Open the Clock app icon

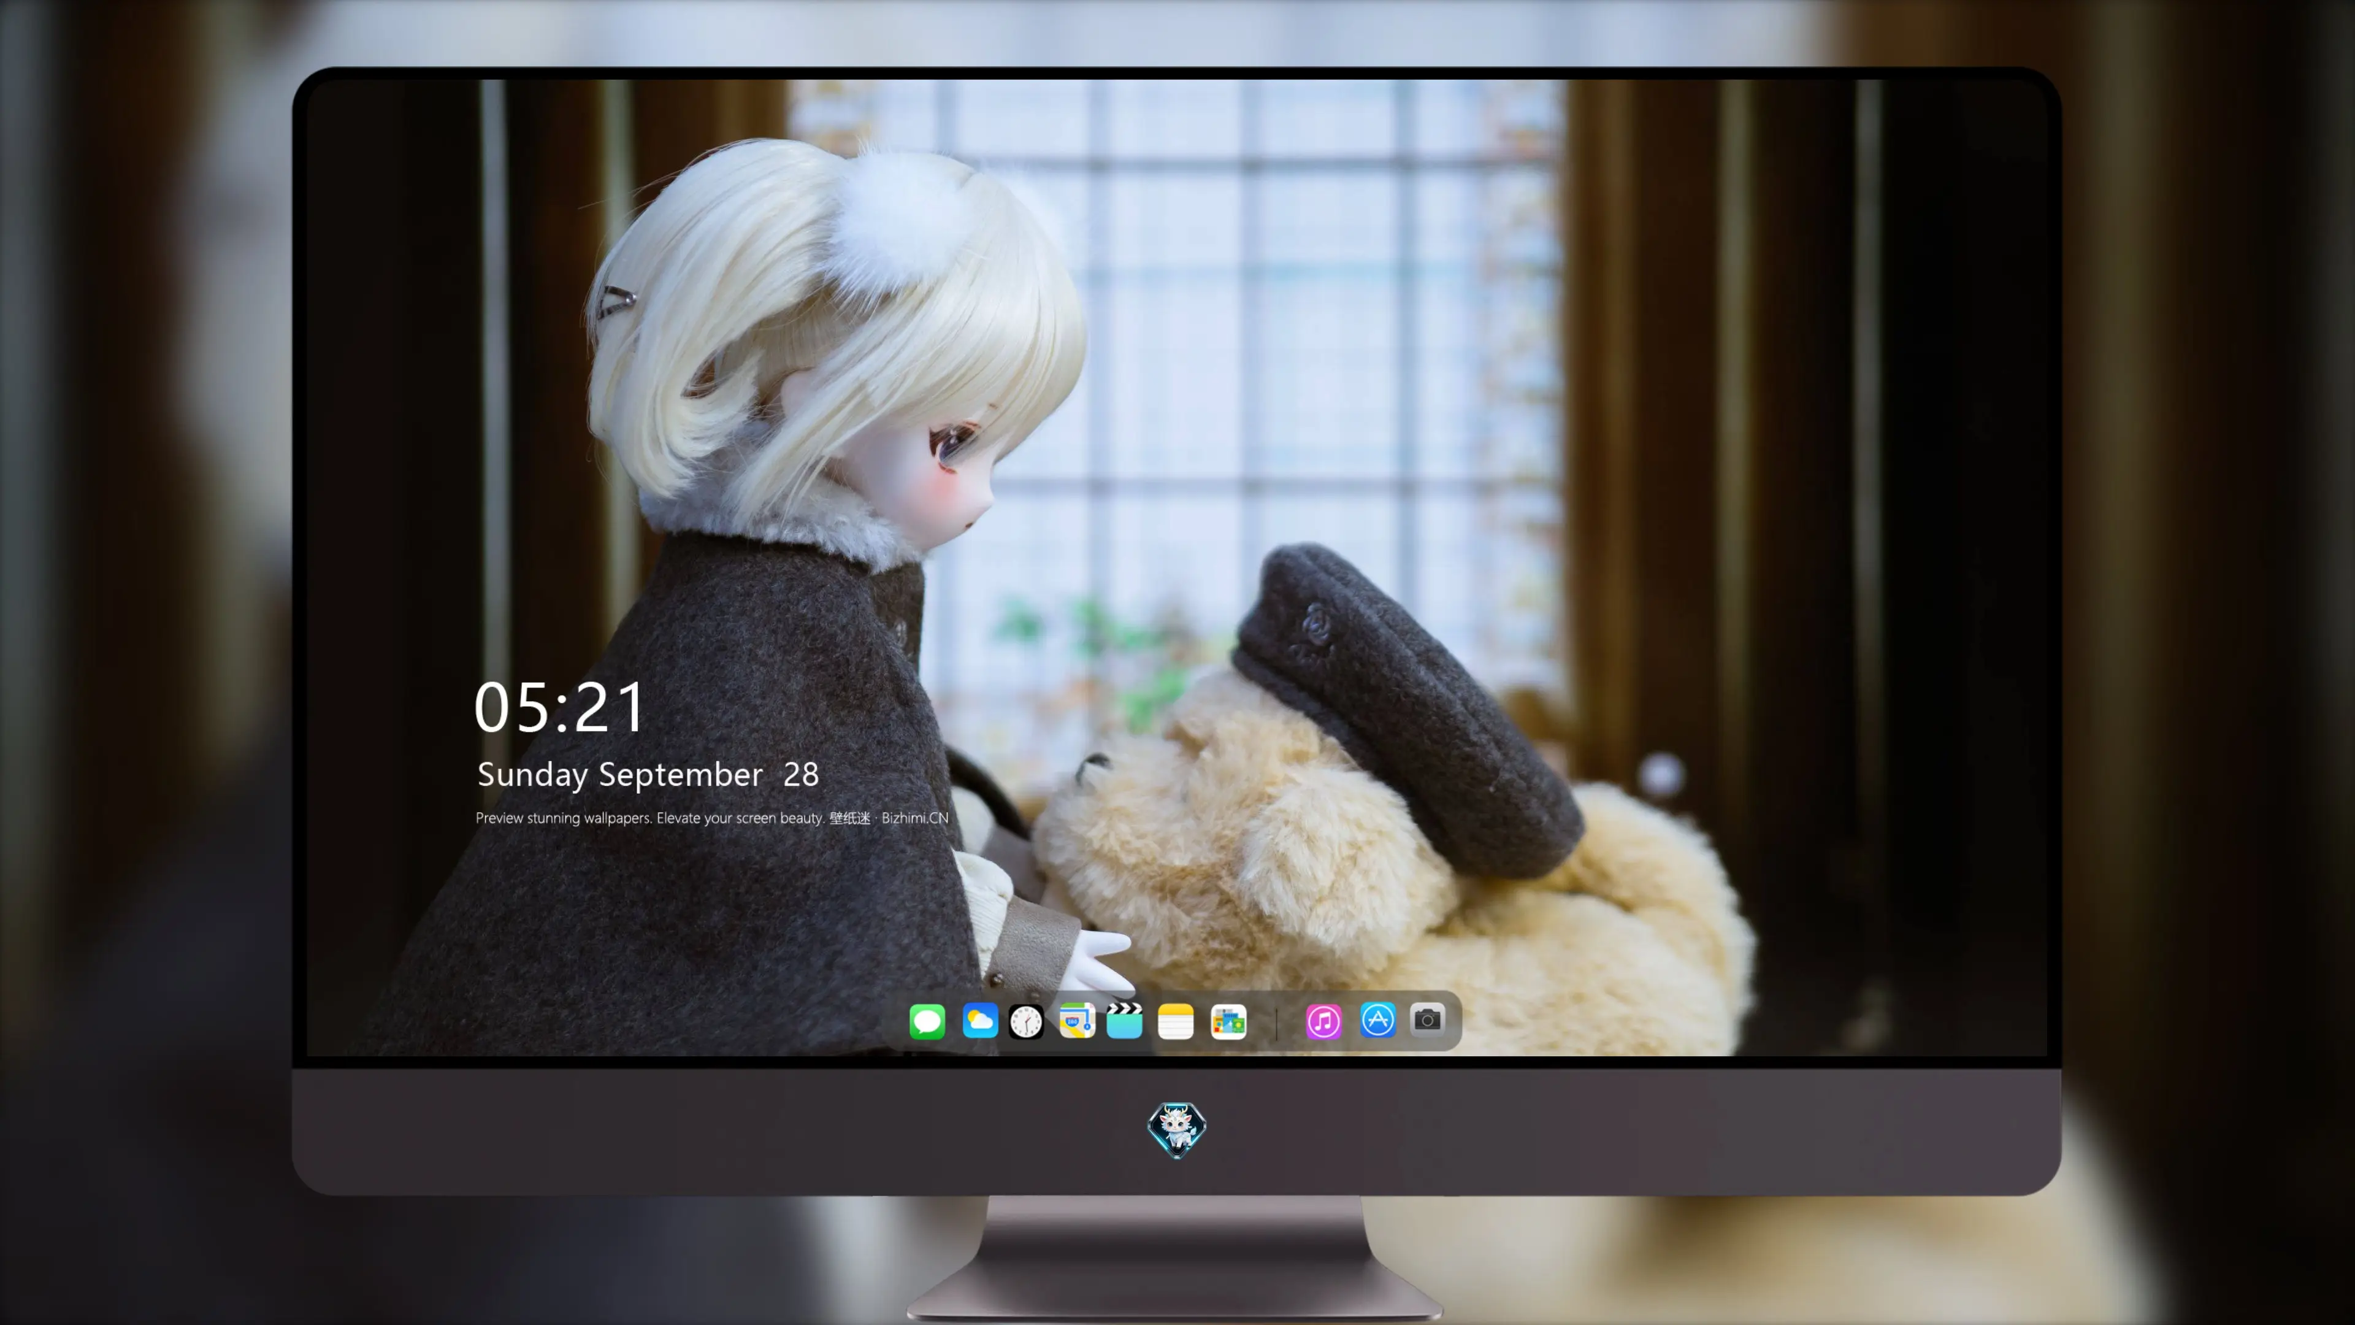tap(1026, 1021)
